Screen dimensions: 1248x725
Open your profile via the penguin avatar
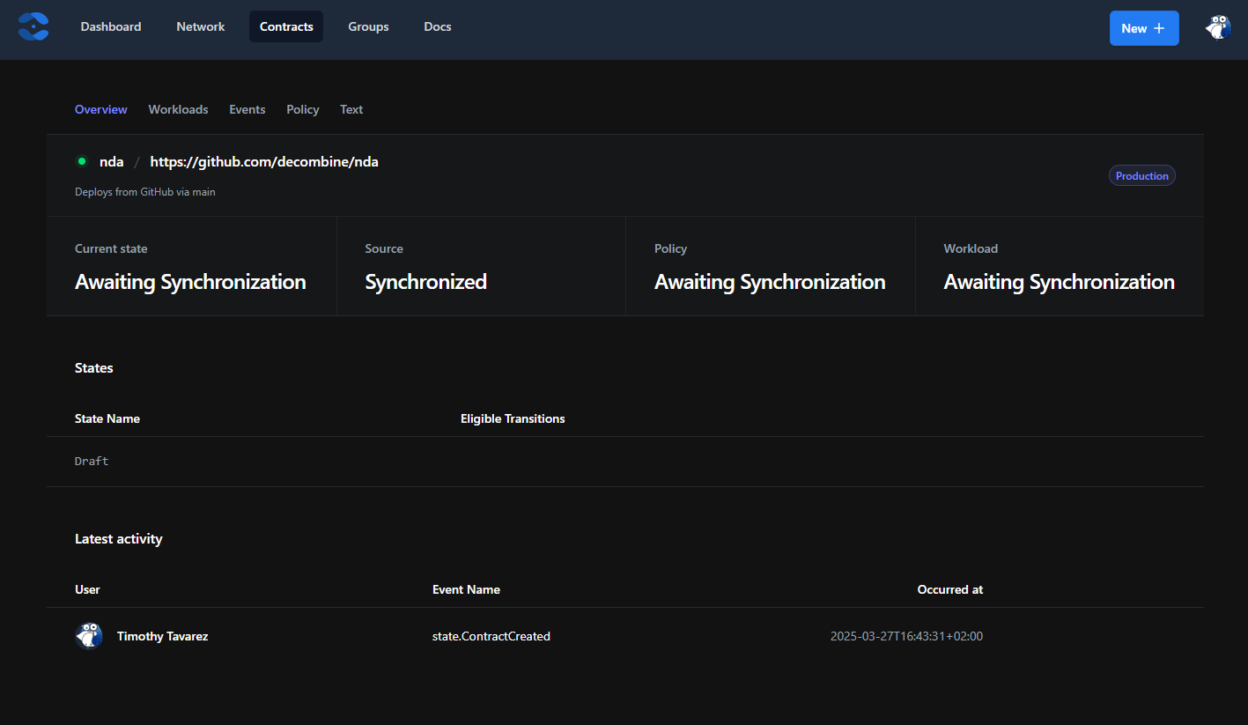1217,26
